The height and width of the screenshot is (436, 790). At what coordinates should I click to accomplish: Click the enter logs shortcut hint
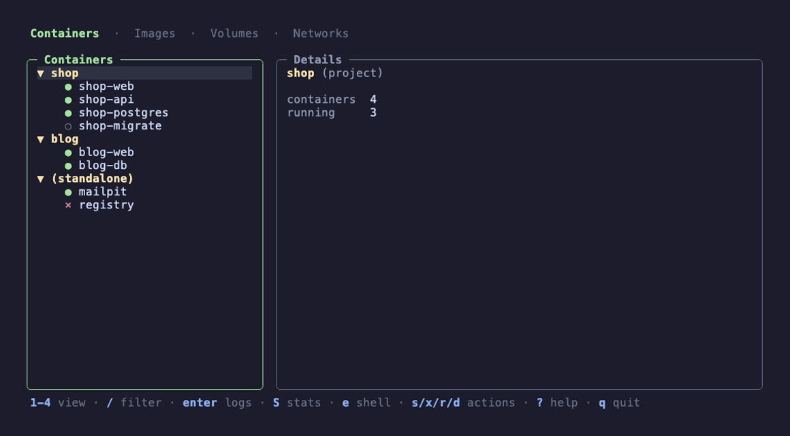217,403
